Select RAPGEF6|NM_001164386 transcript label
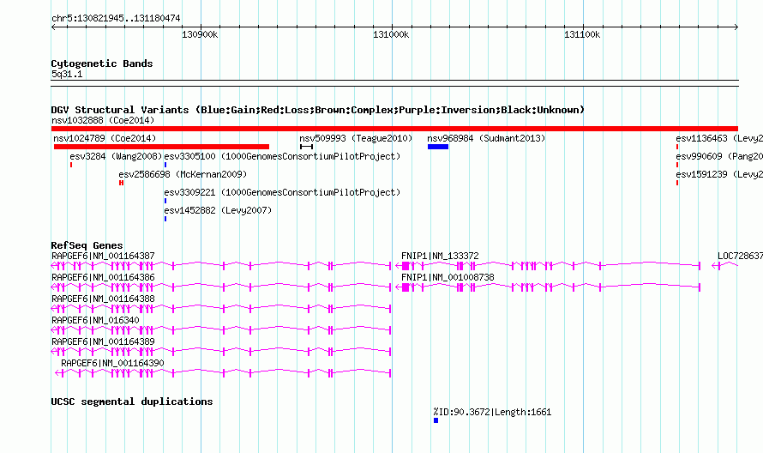 click(x=103, y=277)
